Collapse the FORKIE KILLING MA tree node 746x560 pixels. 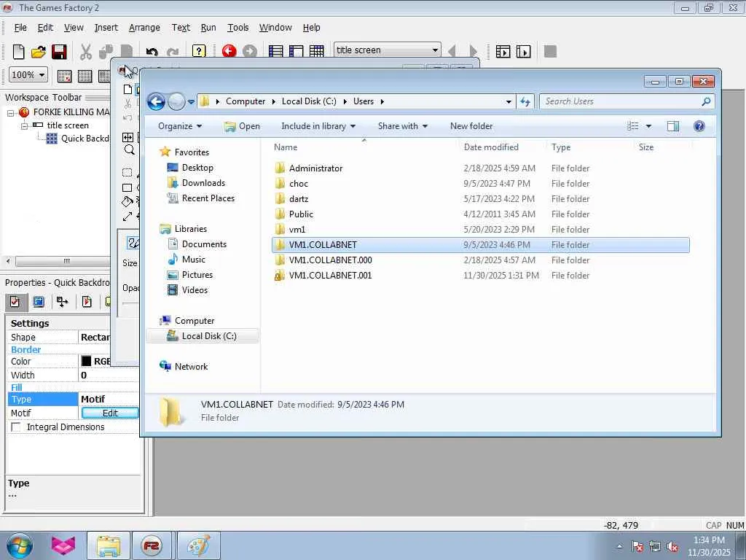(x=10, y=113)
